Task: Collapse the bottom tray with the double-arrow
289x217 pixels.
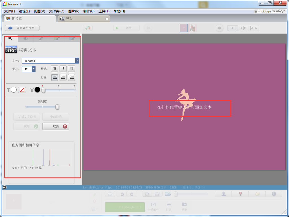Action: [4, 187]
